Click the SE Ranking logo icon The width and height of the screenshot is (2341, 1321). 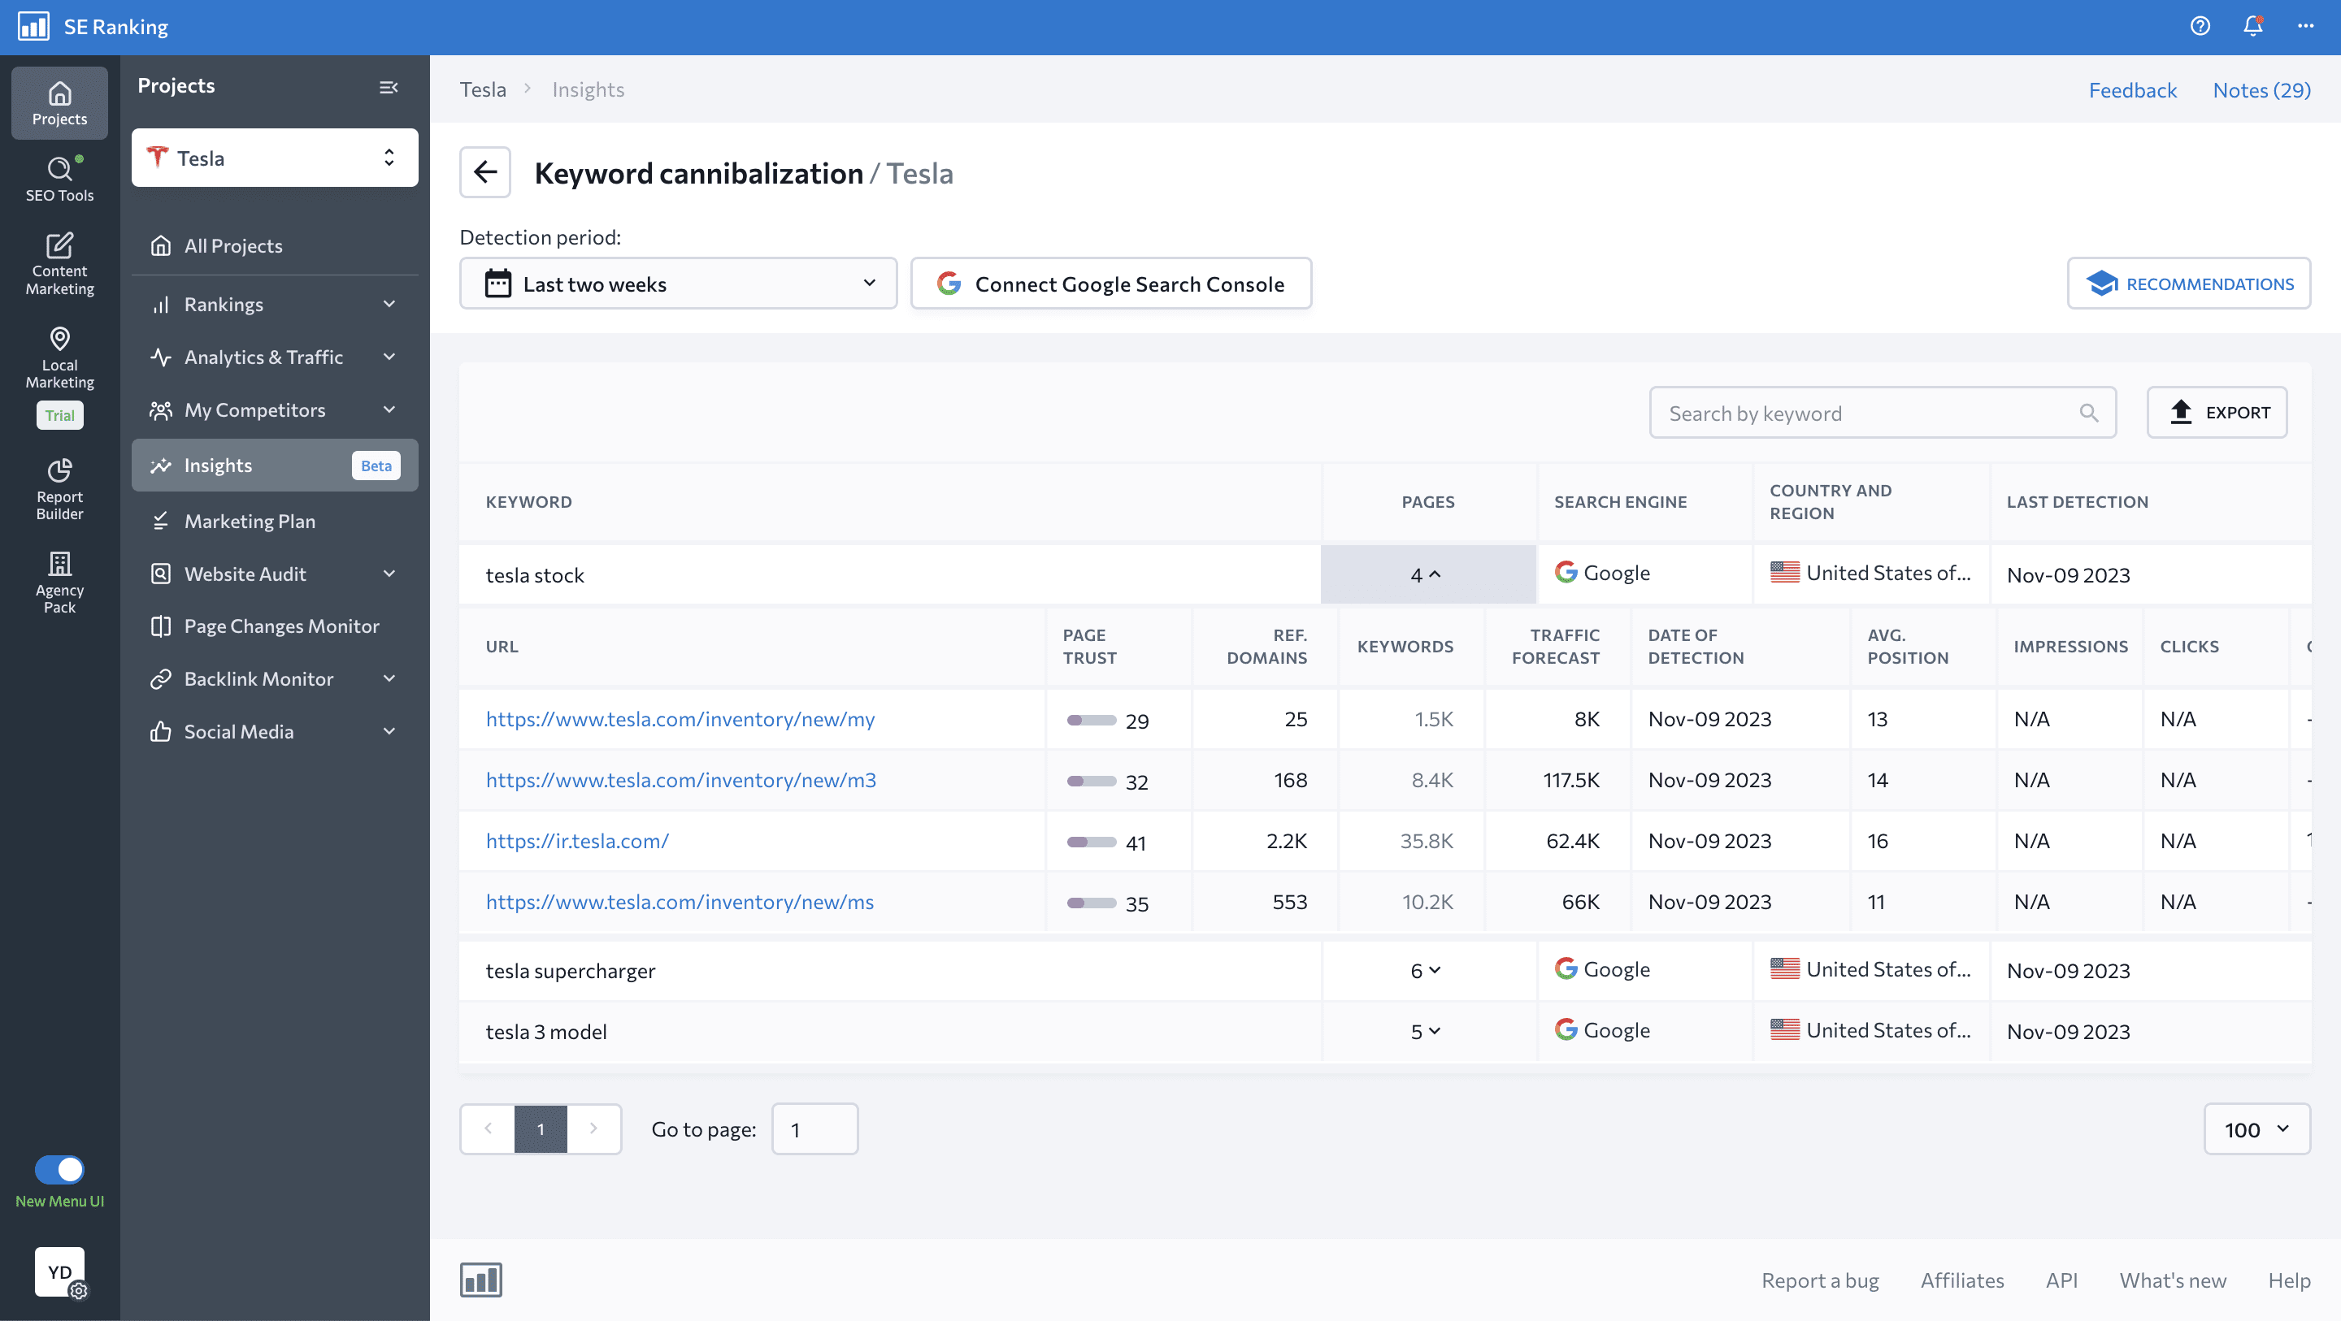click(33, 26)
